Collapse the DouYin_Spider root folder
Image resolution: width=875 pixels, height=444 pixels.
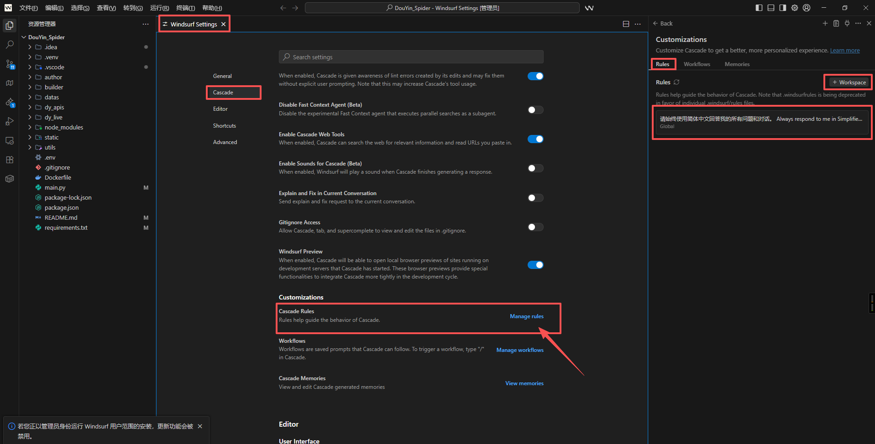[46, 37]
